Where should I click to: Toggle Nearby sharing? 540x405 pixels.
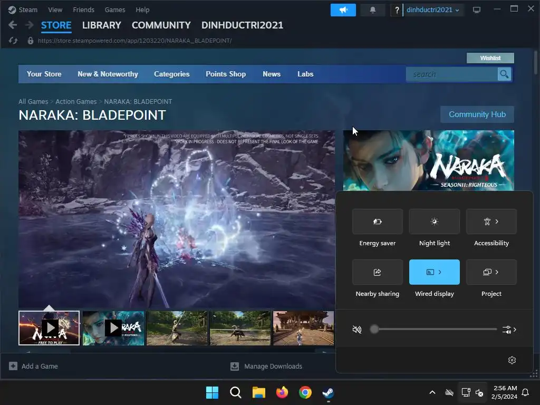(378, 272)
